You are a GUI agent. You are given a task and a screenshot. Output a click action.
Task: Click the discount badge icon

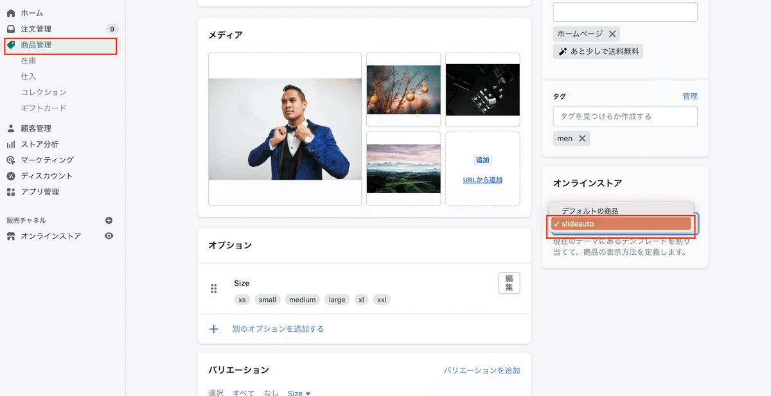11,176
